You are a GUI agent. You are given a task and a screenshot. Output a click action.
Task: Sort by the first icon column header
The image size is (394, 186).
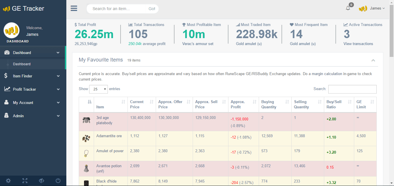[x=86, y=104]
